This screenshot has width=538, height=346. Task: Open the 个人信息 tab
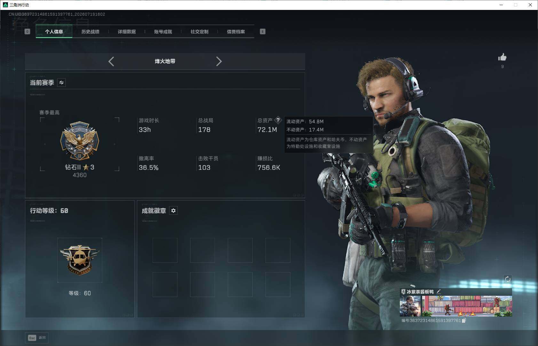54,31
